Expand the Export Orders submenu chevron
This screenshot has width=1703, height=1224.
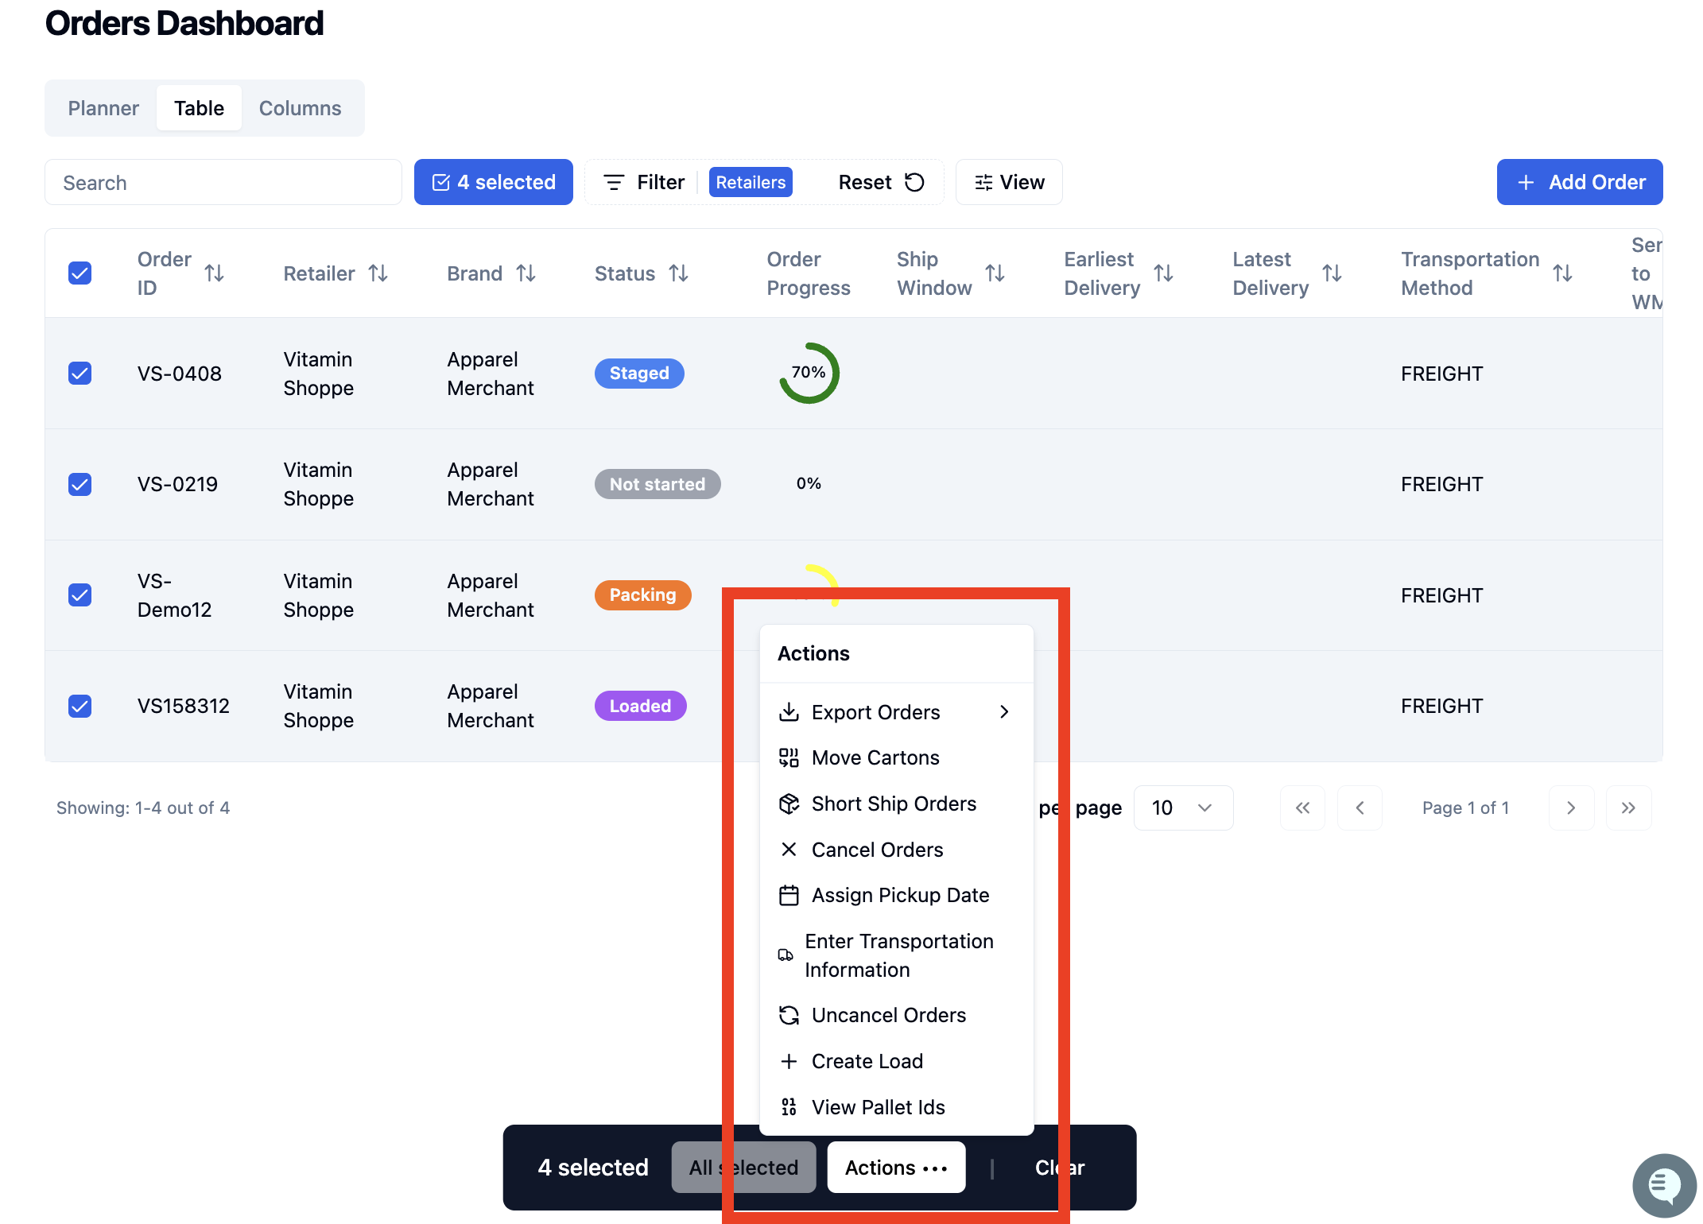coord(1004,712)
